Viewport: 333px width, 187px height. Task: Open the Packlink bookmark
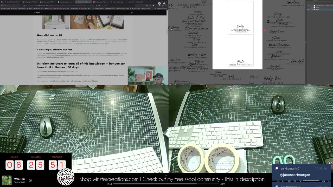point(30,9)
